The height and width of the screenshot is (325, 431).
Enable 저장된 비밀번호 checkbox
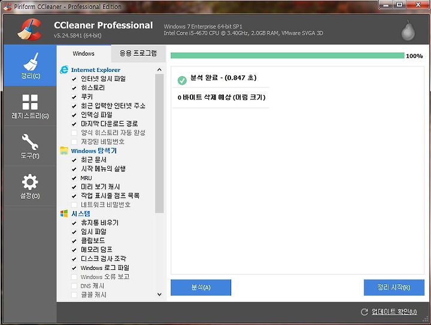(74, 142)
